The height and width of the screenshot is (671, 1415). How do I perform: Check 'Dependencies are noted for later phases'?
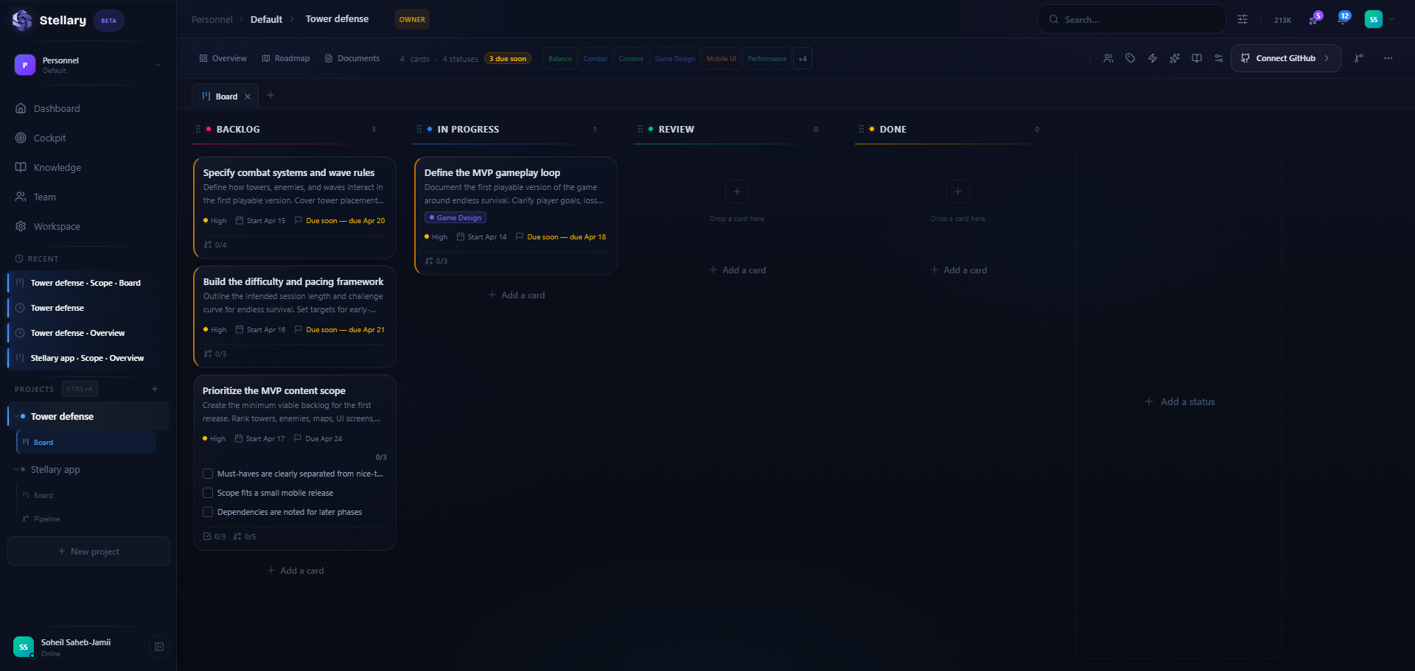click(208, 512)
